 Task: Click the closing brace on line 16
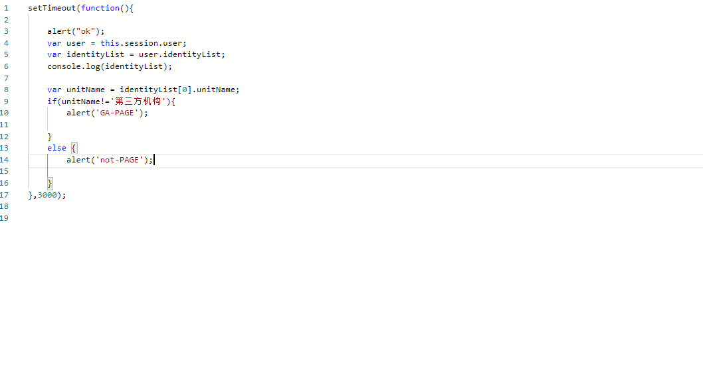click(x=50, y=183)
